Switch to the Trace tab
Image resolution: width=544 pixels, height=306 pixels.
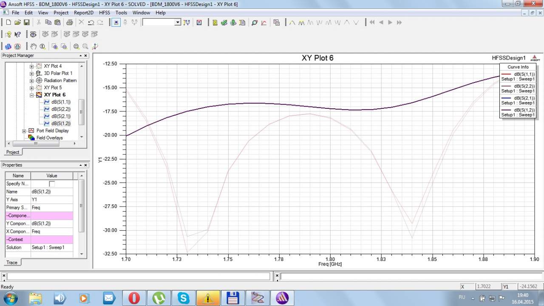(12, 263)
